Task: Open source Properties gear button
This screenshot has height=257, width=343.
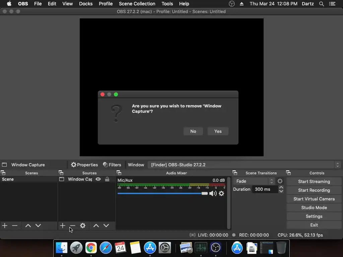Action: click(x=84, y=165)
